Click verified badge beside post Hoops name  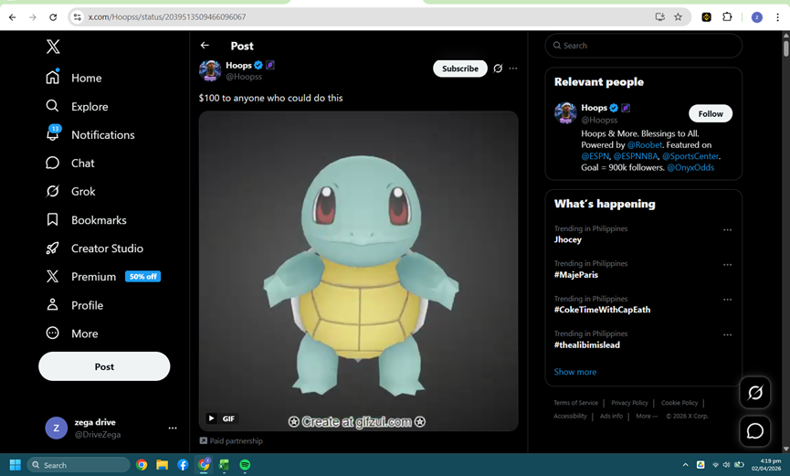coord(258,65)
